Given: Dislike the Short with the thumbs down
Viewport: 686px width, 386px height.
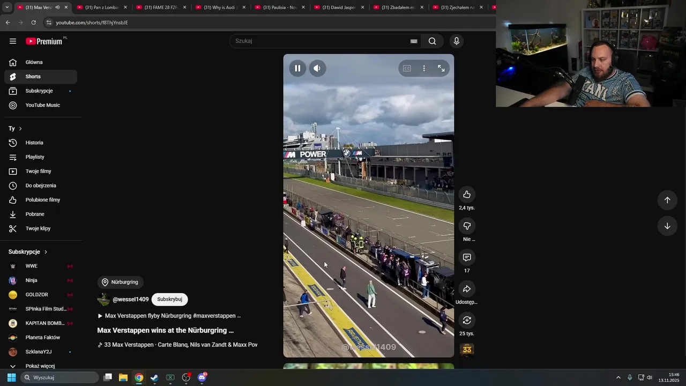Looking at the screenshot, I should (467, 226).
